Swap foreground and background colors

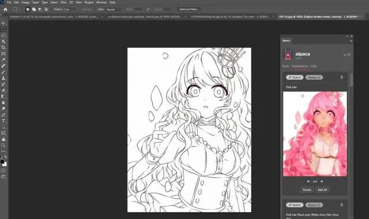[6, 156]
